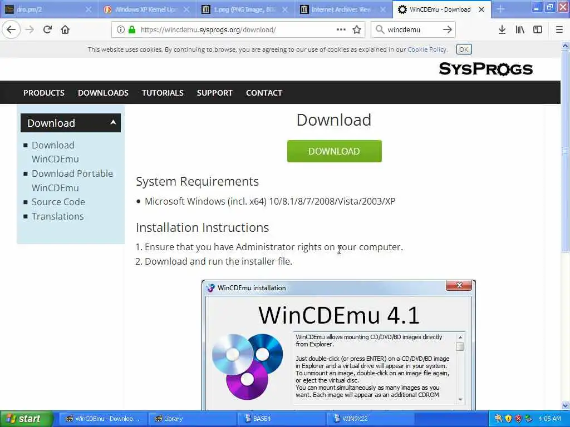
Task: Switch to the Windows XP Kernel tab
Action: coord(147,9)
